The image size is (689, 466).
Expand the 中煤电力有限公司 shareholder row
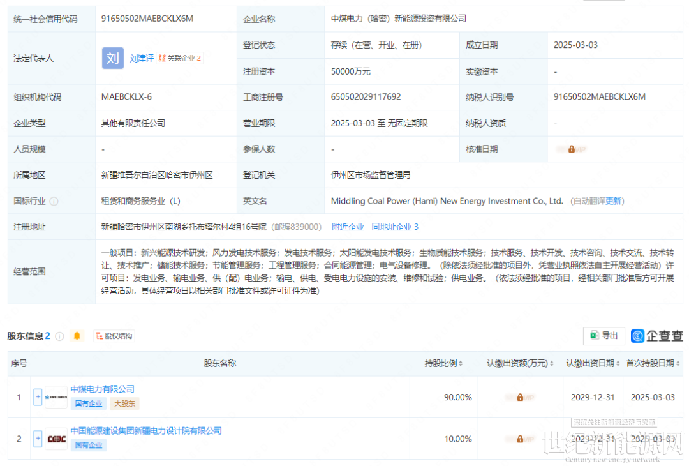[38, 397]
